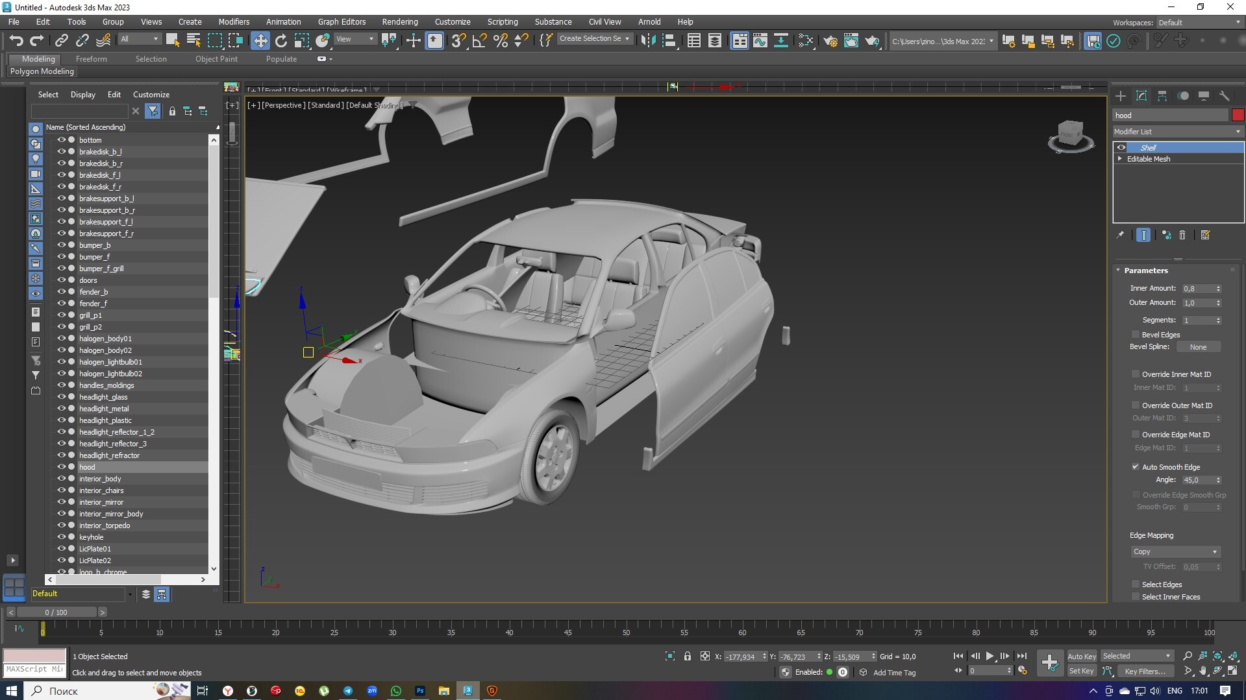Screen dimensions: 1246x700
Task: Open the Modifier List dropdown
Action: click(x=1177, y=132)
